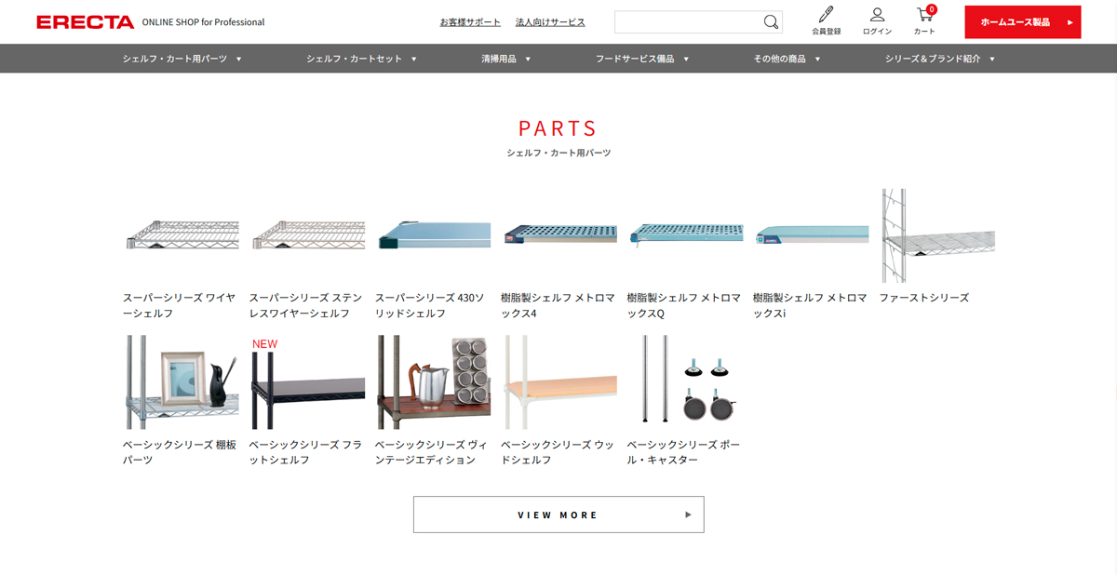Expand シリーズ&ブランド紹介 menu

pyautogui.click(x=939, y=59)
